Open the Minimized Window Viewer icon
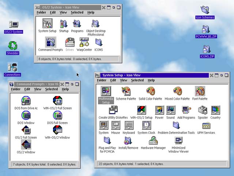The height and width of the screenshot is (176, 234). click(x=178, y=140)
